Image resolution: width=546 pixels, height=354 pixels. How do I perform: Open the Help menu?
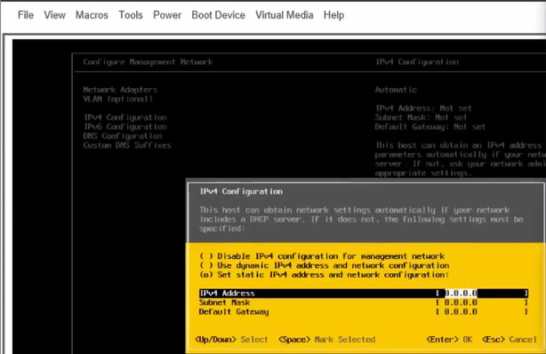click(x=333, y=15)
